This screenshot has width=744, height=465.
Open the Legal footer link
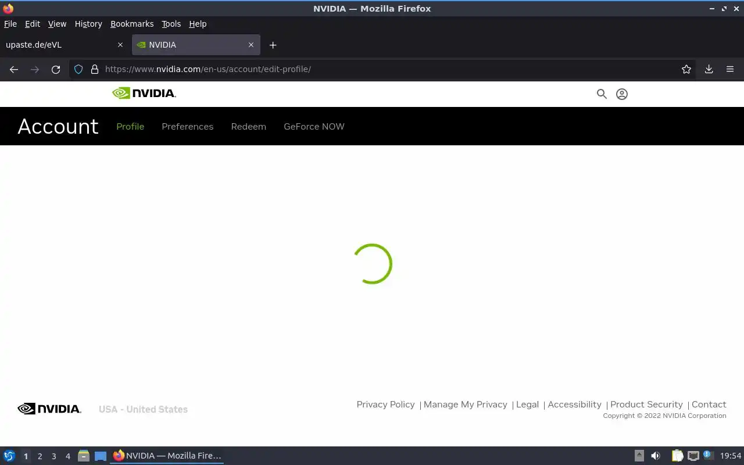(x=528, y=405)
